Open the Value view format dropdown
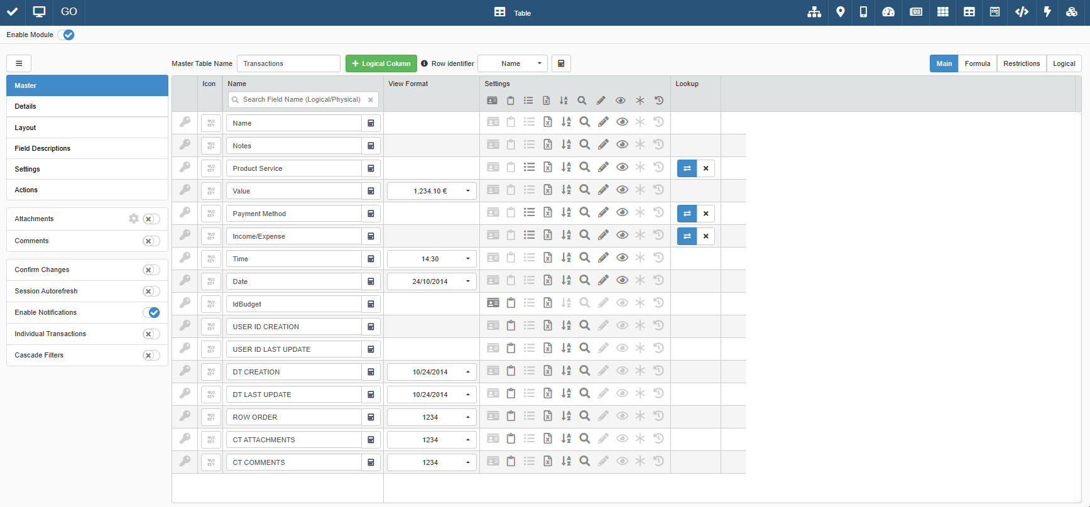Viewport: 1090px width, 507px height. click(432, 191)
